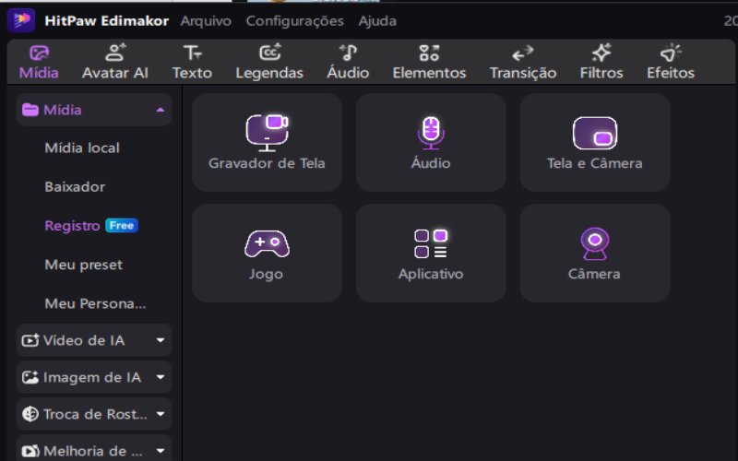The width and height of the screenshot is (738, 461).
Task: Start Áudio microphone recording card
Action: (x=431, y=142)
